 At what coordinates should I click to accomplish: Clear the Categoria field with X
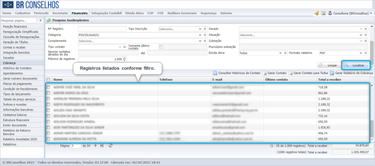tap(205, 35)
